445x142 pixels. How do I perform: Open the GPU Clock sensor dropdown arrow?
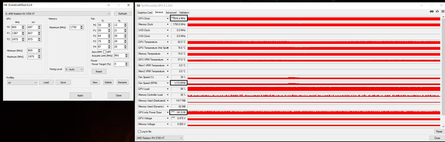[168, 18]
